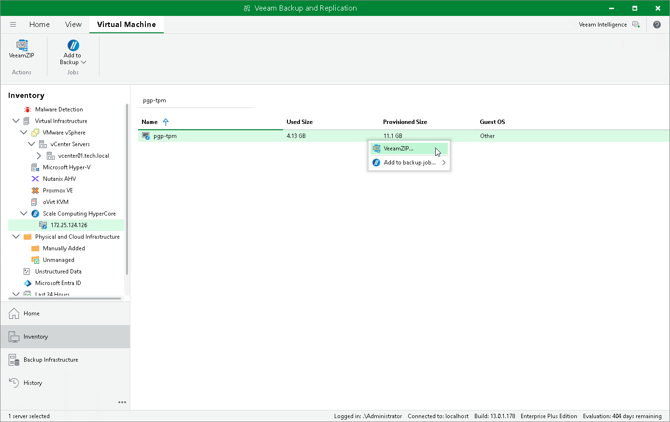Select the Unmanaged tree item

point(58,260)
